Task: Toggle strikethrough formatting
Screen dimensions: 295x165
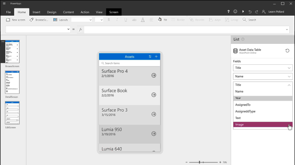Action: point(134,20)
